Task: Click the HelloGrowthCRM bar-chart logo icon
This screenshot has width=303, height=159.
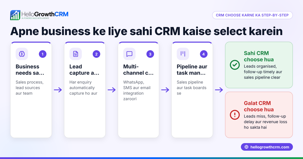Action: (x=15, y=15)
